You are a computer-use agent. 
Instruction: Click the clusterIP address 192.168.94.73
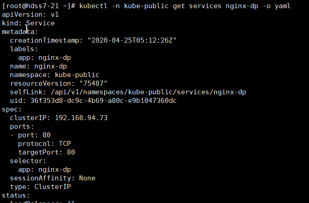pyautogui.click(x=81, y=118)
